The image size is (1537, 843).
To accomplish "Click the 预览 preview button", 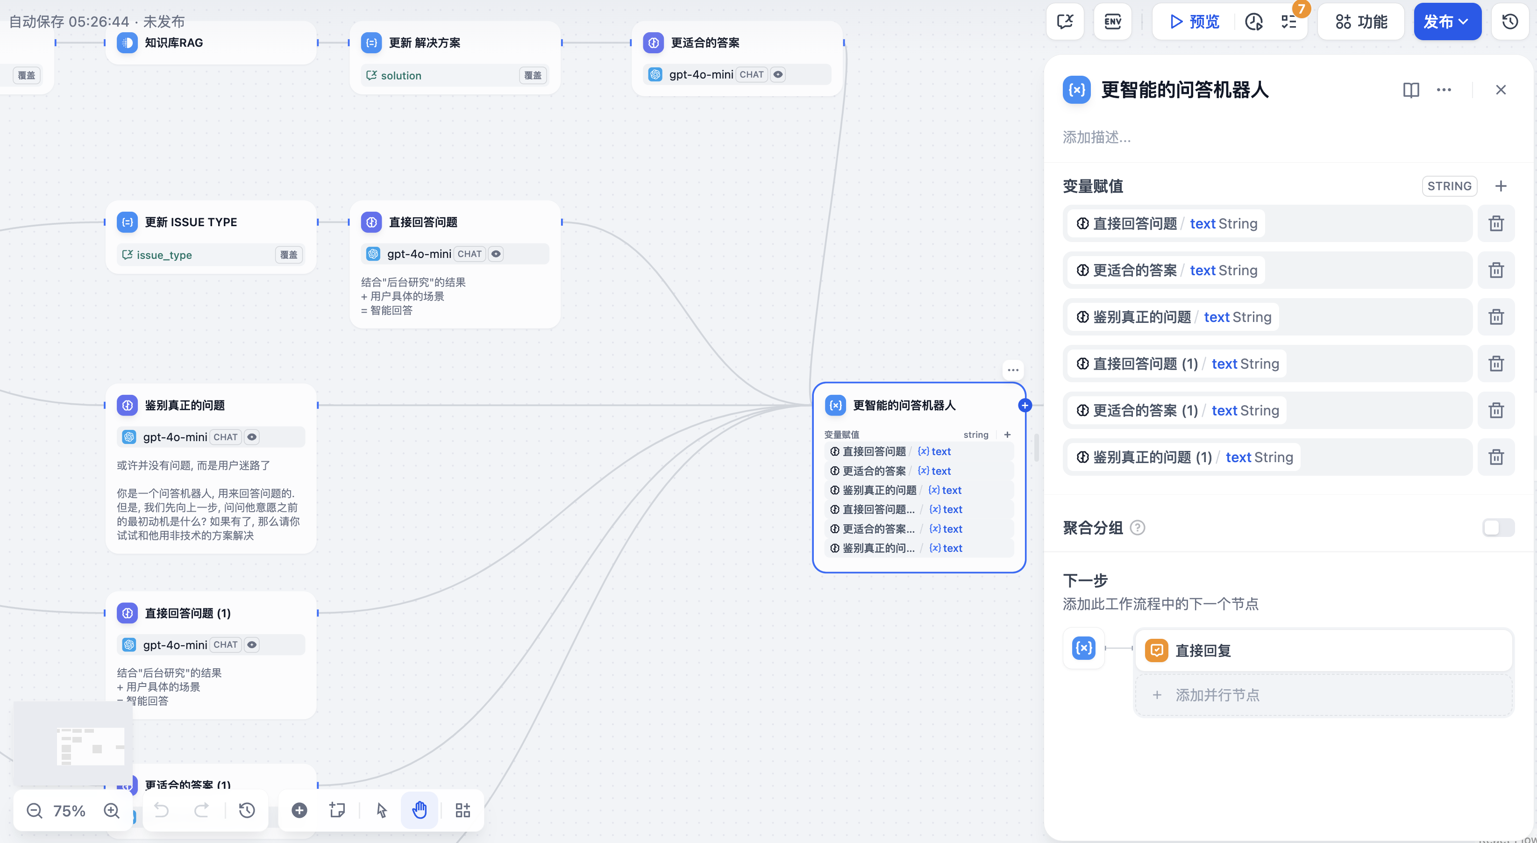I will click(x=1195, y=22).
